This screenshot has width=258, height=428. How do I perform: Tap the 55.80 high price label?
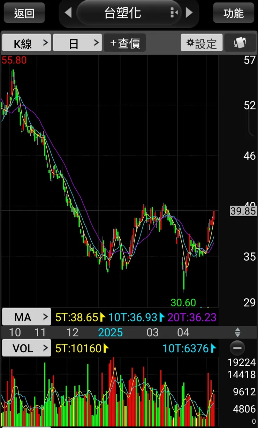pos(14,60)
